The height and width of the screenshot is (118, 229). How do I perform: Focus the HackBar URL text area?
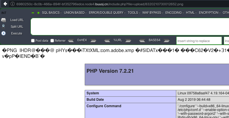pos(130,27)
